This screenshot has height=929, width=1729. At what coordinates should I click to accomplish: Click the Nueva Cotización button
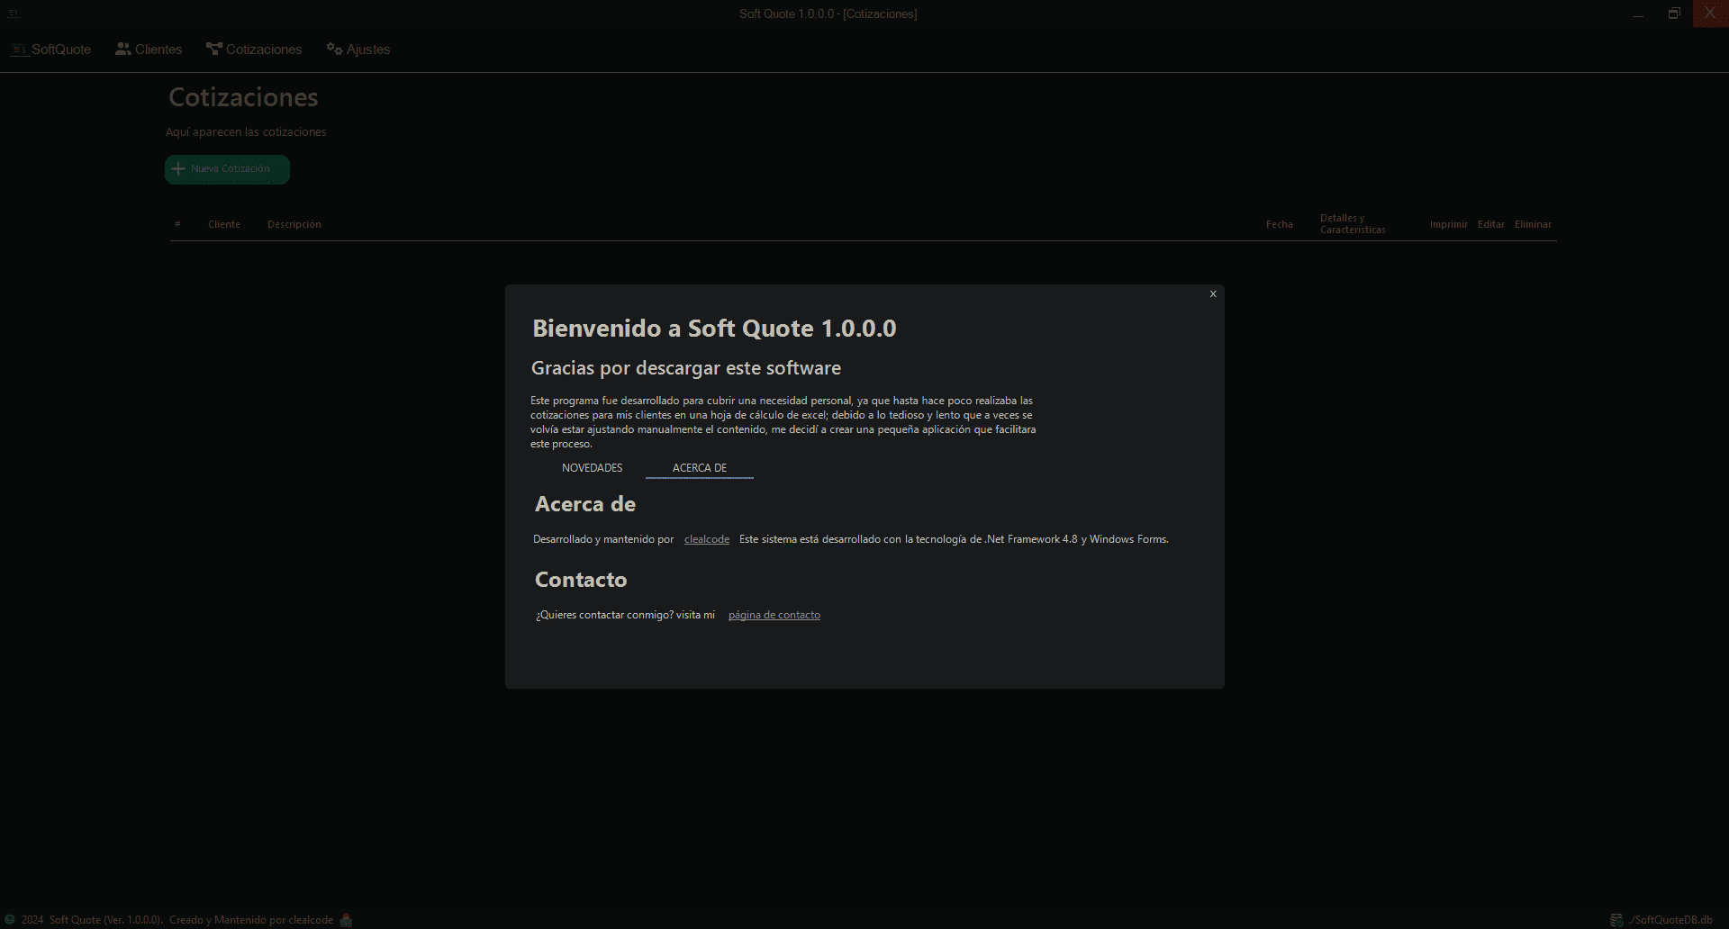(227, 169)
